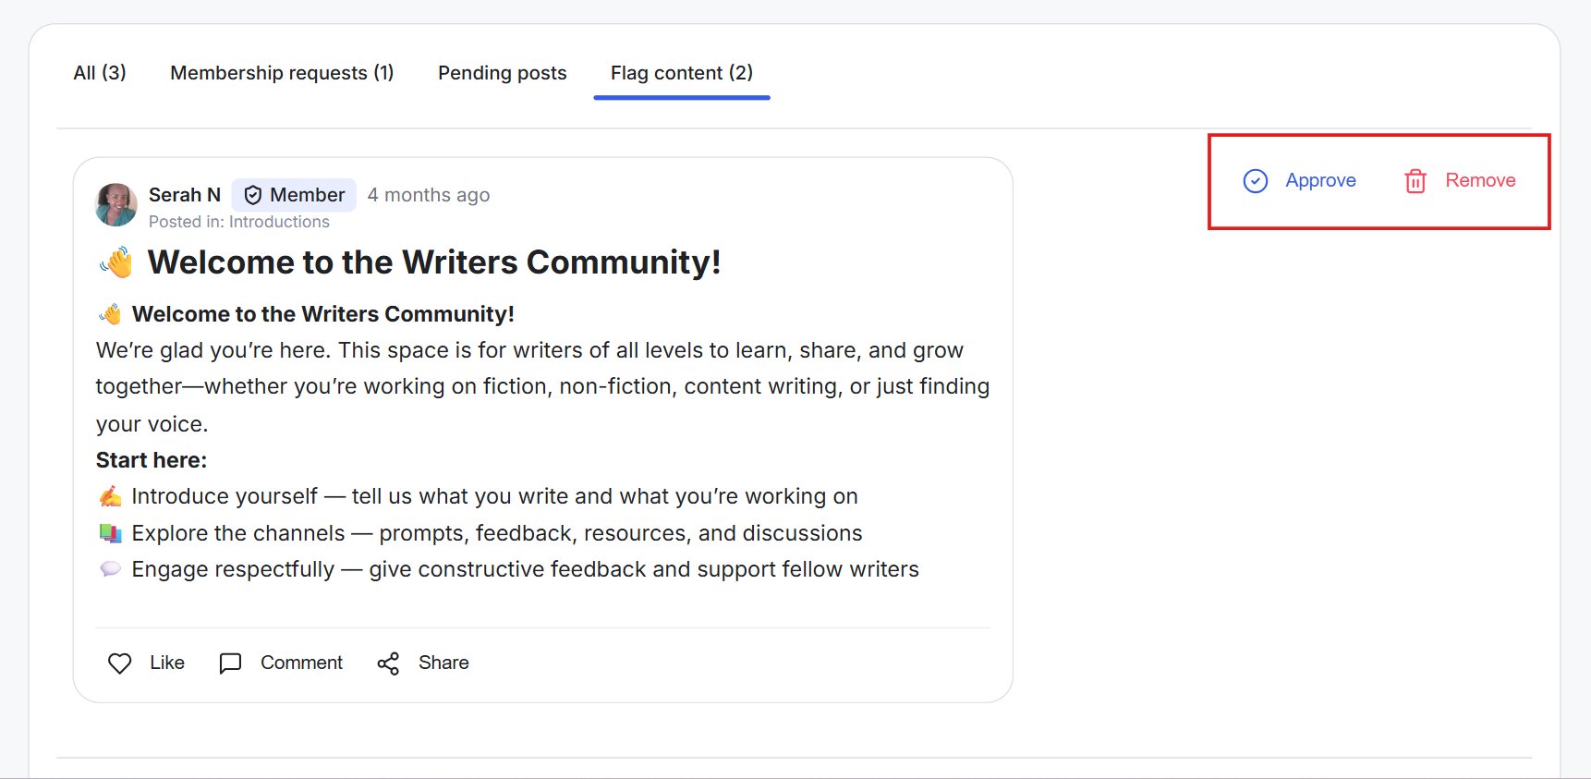This screenshot has height=779, width=1591.
Task: Select the Flag content (2) tab
Action: [x=681, y=73]
